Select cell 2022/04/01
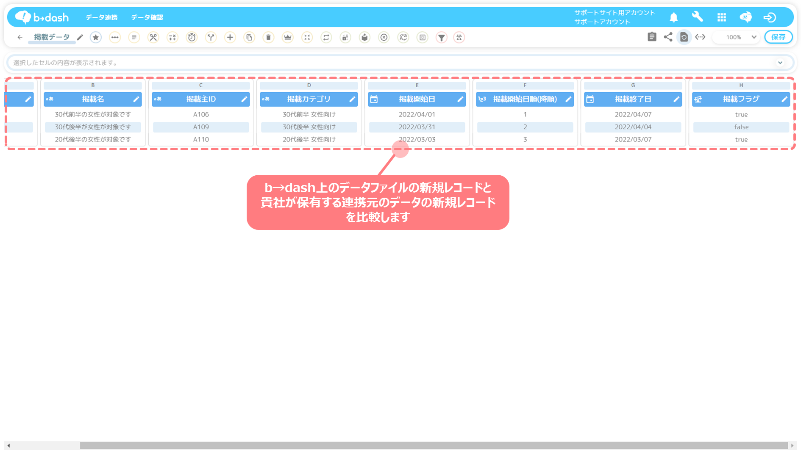The image size is (801, 450). pos(417,114)
